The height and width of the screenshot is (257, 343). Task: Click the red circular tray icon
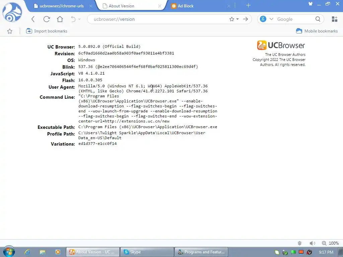point(309,252)
